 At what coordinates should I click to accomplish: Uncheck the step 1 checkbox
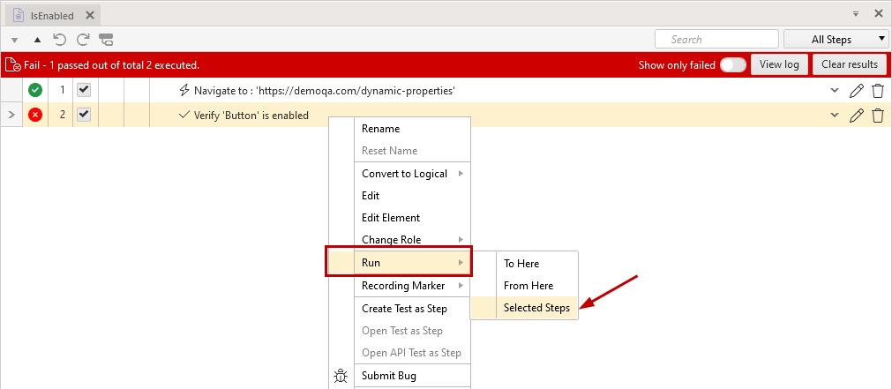[84, 90]
